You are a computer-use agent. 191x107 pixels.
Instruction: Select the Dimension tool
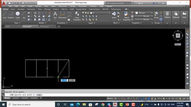[x=62, y=15]
